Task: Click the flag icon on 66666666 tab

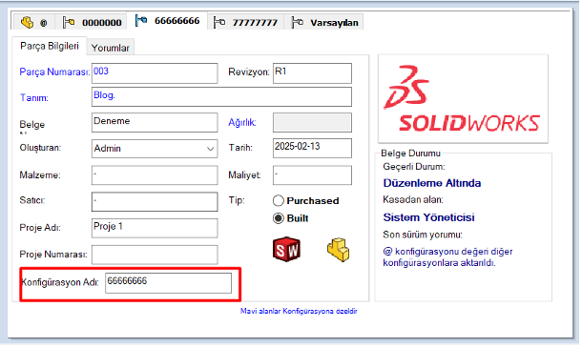Action: [x=141, y=20]
